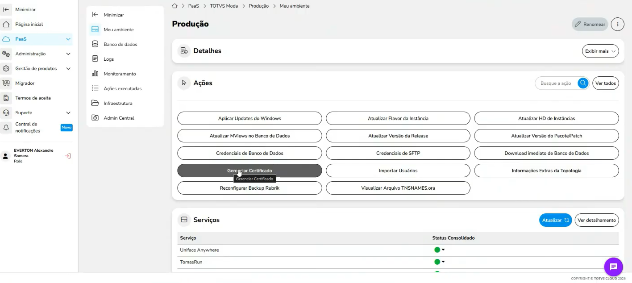Expand TomasRun status arrow
This screenshot has height=283, width=632.
443,262
